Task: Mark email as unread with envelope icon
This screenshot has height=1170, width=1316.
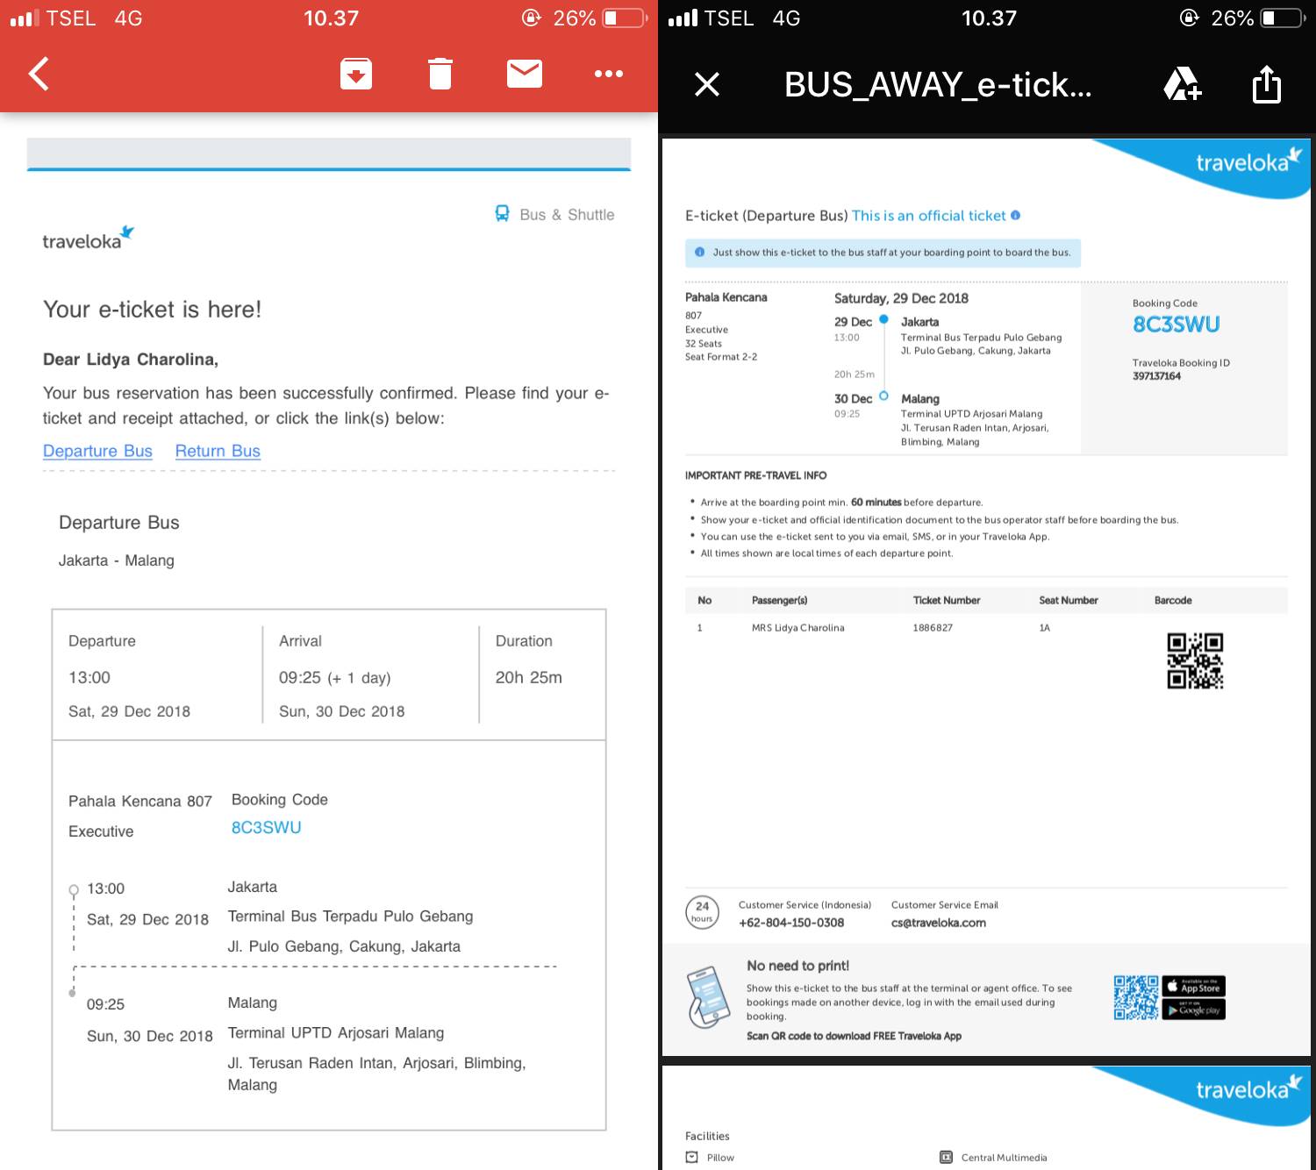Action: point(525,74)
